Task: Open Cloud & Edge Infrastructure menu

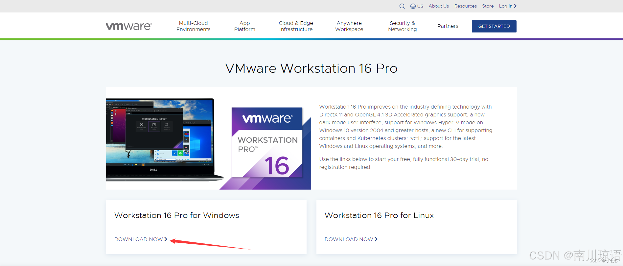Action: pos(296,26)
